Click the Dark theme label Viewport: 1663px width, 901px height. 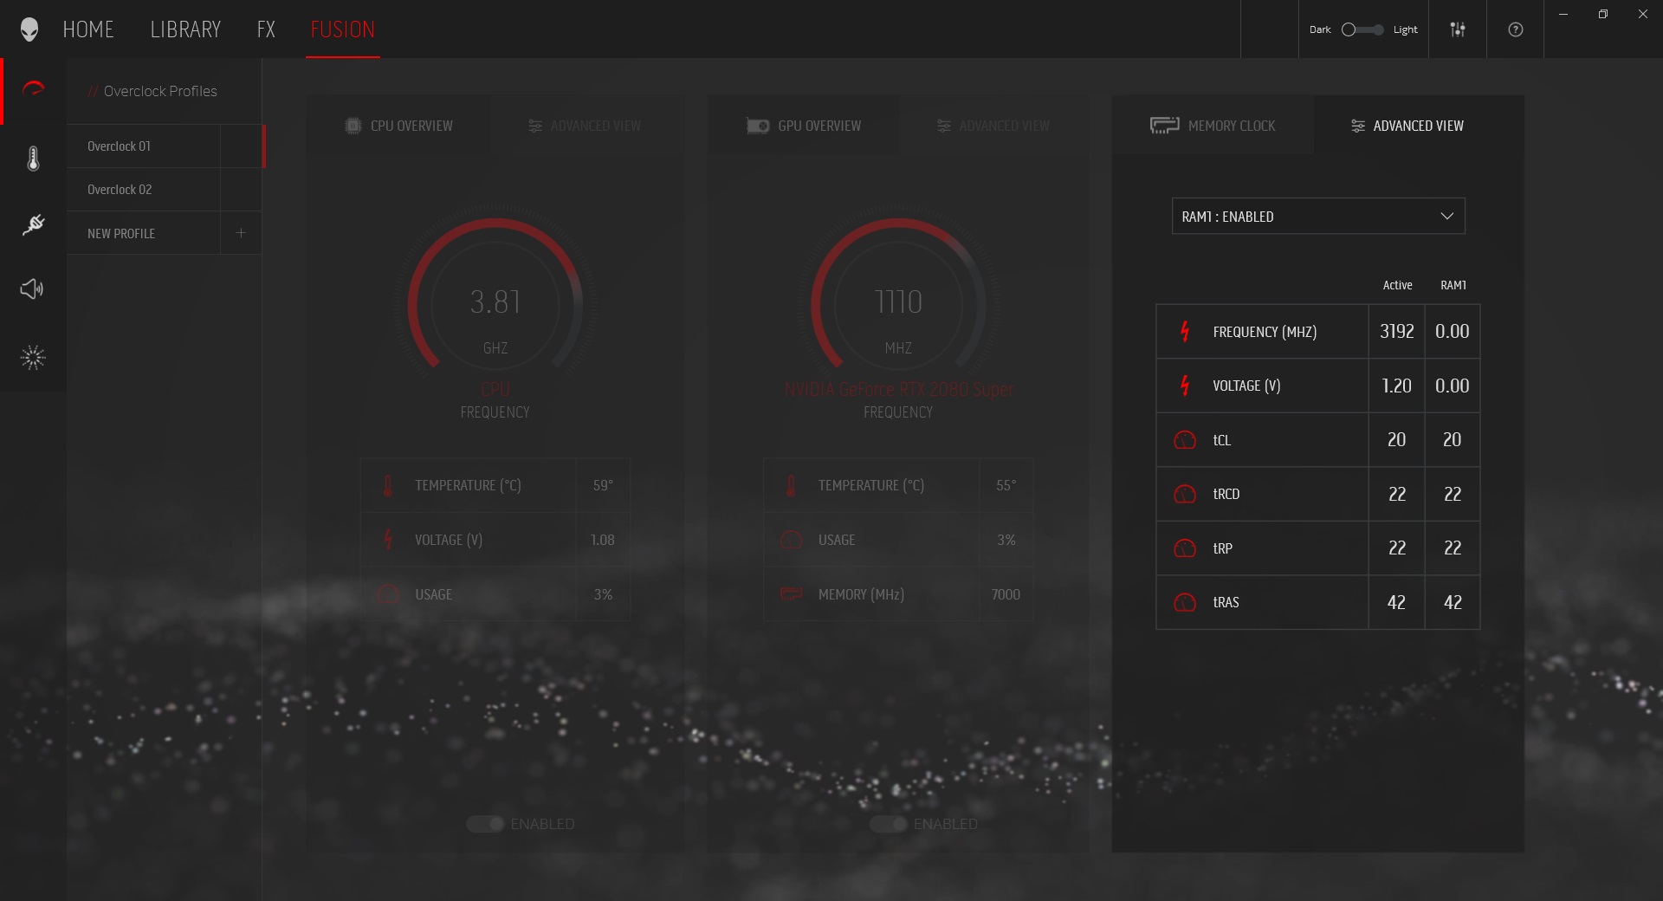pos(1320,29)
